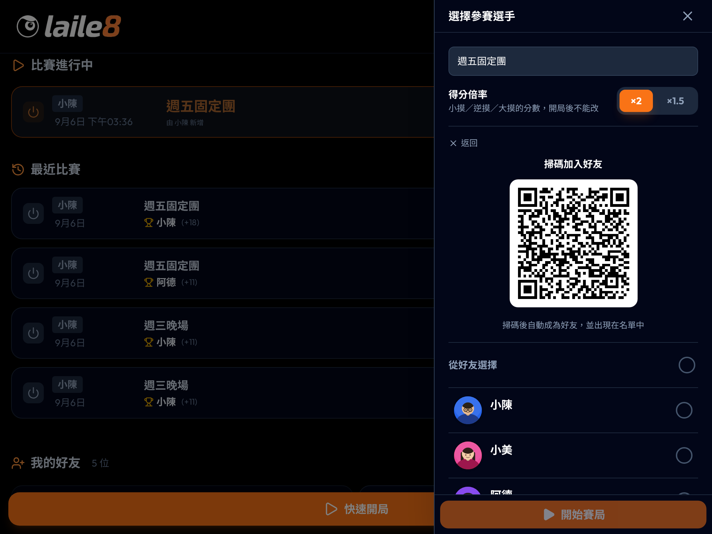Click the laile8 logo
The height and width of the screenshot is (534, 712).
68,26
